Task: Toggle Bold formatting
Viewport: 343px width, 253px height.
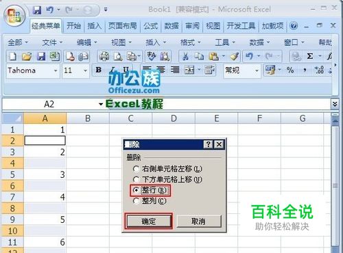Action: click(x=99, y=70)
